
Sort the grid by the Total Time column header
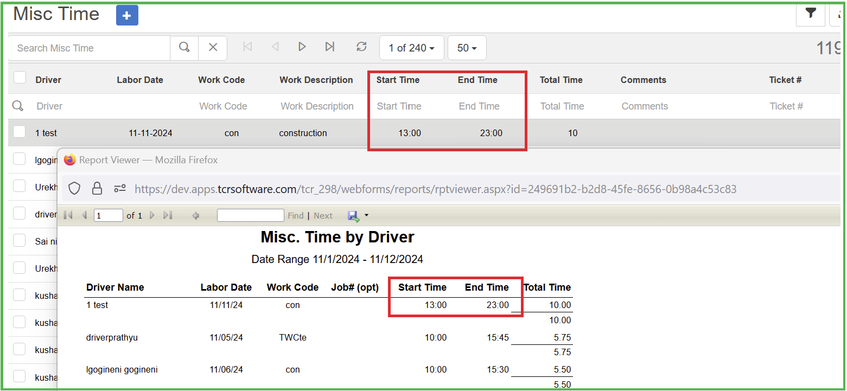click(561, 80)
